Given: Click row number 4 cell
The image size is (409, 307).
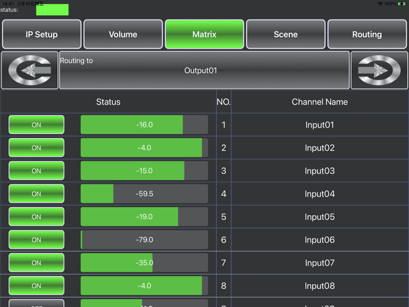Looking at the screenshot, I should pos(224,194).
